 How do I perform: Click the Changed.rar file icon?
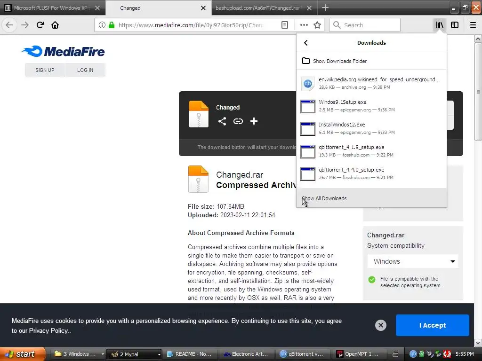[x=198, y=179]
